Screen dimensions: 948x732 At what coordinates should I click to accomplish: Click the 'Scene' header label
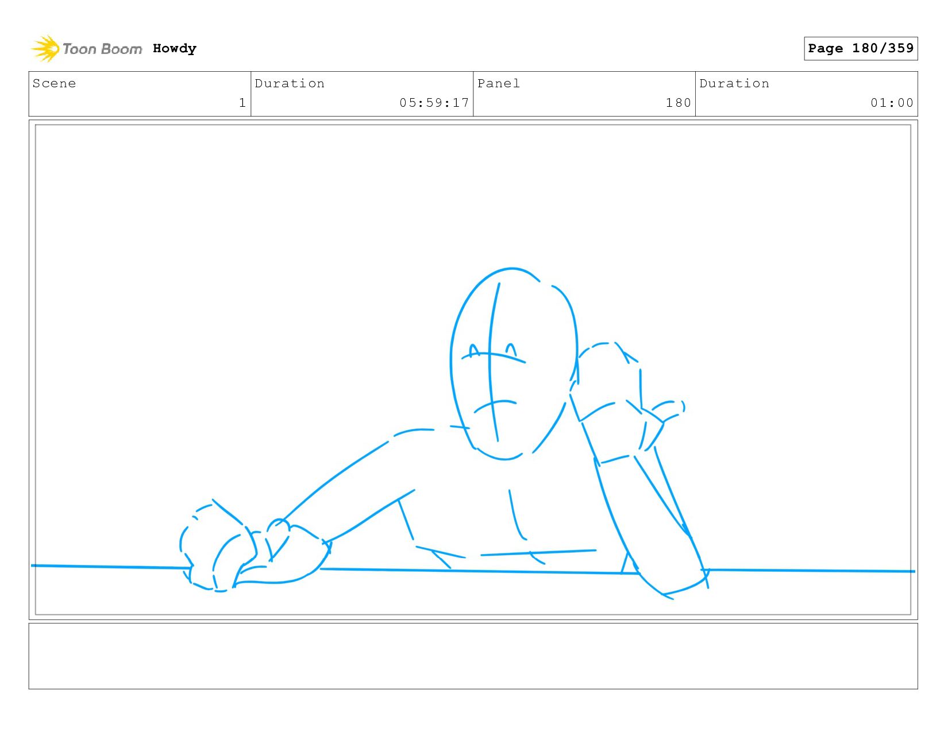point(54,83)
